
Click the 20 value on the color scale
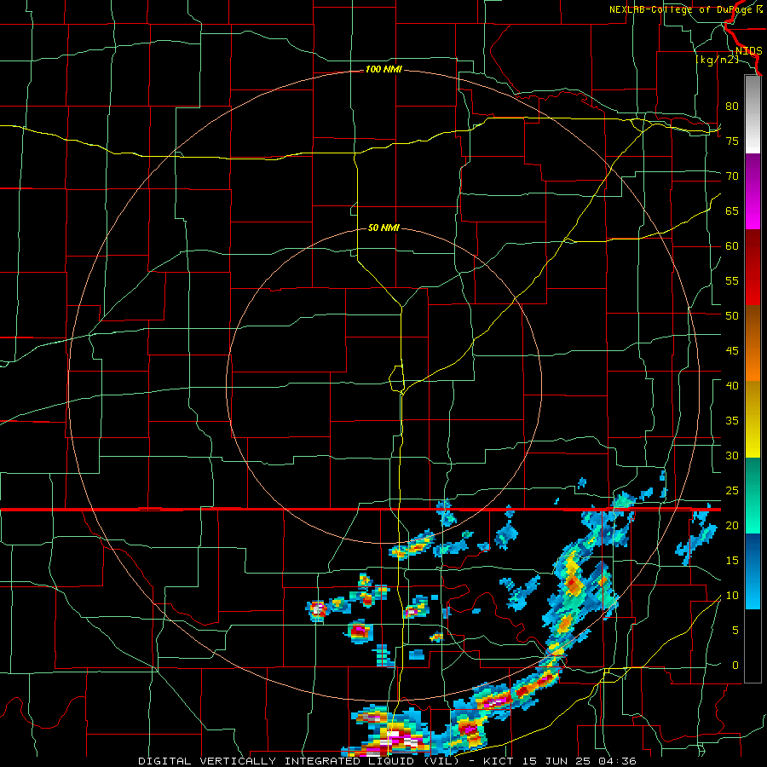coord(732,525)
